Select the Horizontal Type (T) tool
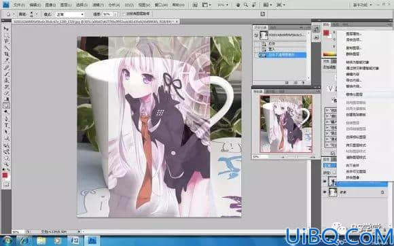This screenshot has width=394, height=246. pos(6,125)
